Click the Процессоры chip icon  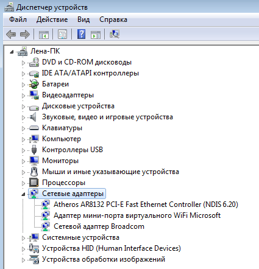34,183
